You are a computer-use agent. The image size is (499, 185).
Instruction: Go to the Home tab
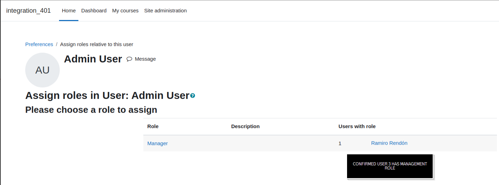point(69,11)
